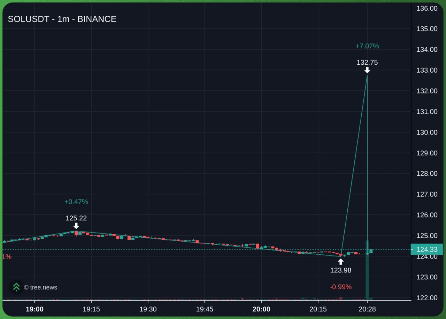Click the 124.33 current price tag
Image resolution: width=446 pixels, height=319 pixels.
427,250
